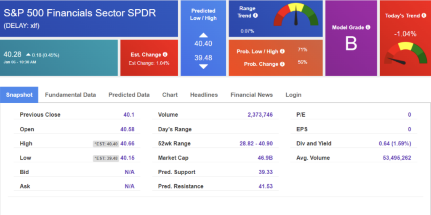Click the Jan 06 - 10:30 AM timestamp
Screen dimensions: 431x215
(x=20, y=62)
